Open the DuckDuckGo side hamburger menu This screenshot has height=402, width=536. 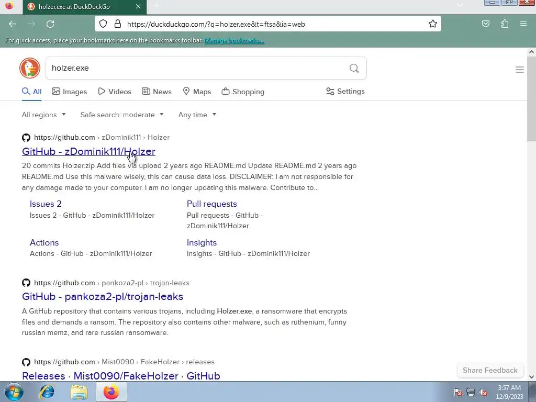tap(520, 70)
